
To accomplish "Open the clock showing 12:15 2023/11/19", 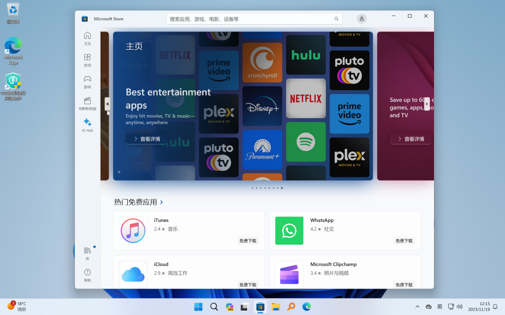I will point(479,306).
